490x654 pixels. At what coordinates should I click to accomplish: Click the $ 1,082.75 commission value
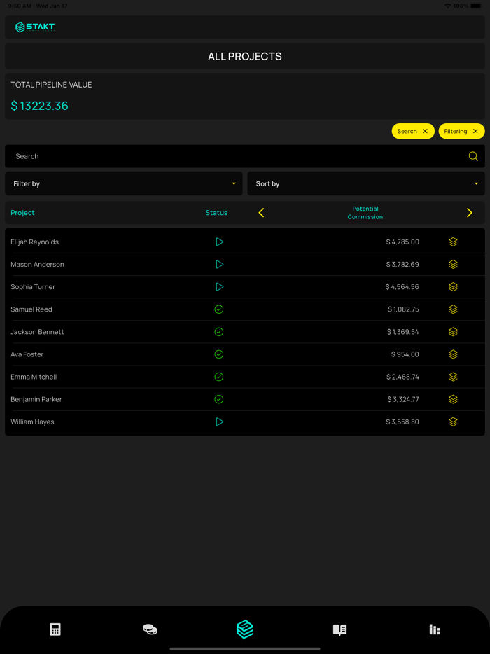pos(403,309)
